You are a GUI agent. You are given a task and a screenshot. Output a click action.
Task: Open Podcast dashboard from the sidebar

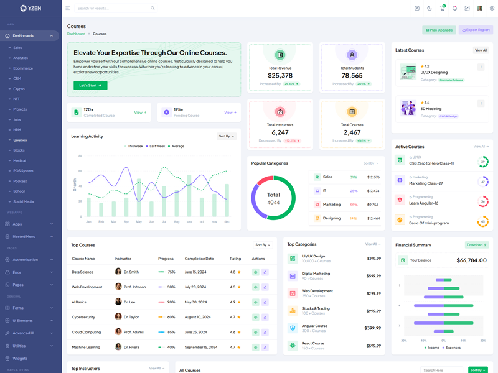pyautogui.click(x=20, y=181)
